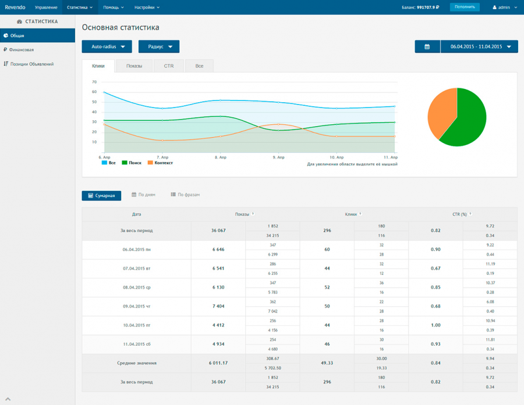The image size is (524, 405).
Task: Click the 4 412 impressions value
Action: click(x=218, y=325)
